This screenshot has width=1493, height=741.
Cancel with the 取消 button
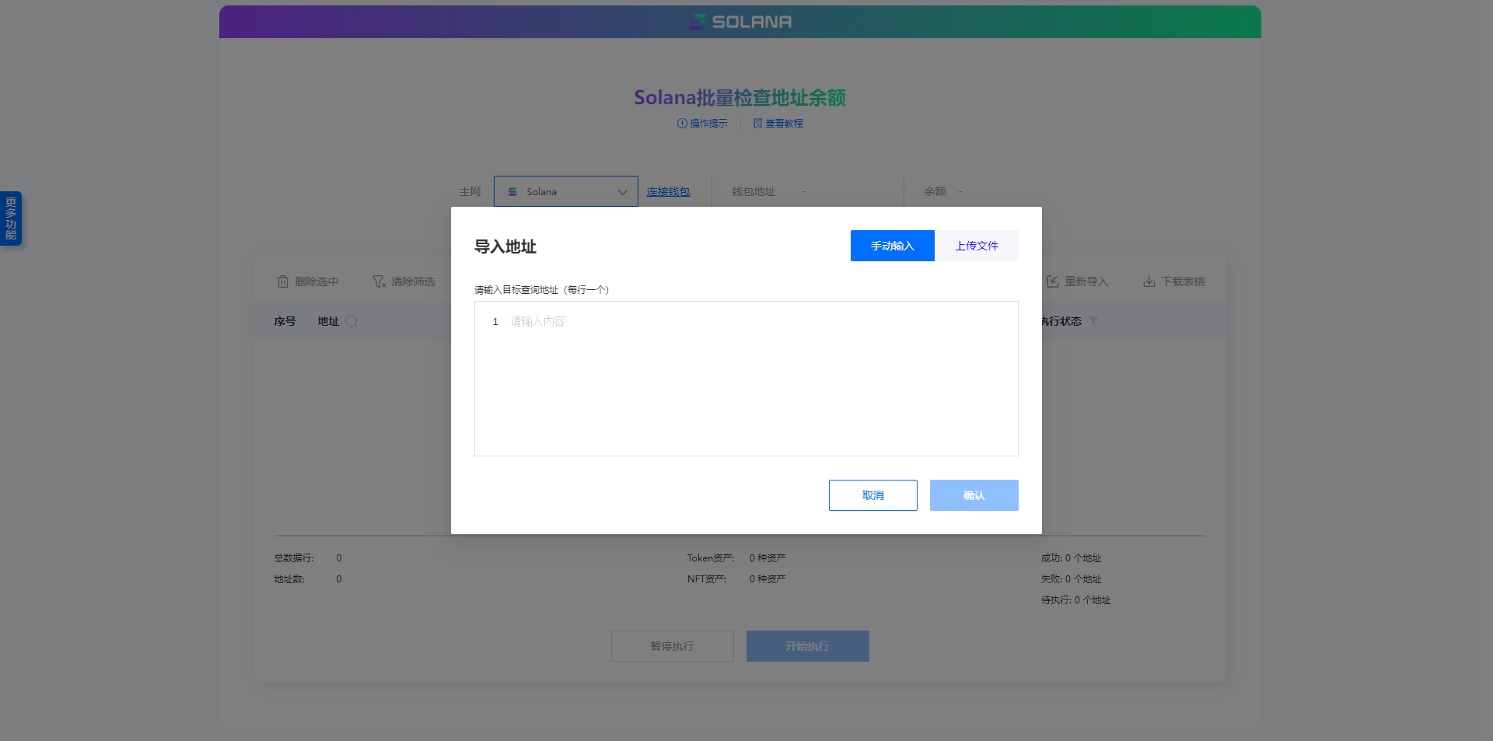(x=873, y=495)
